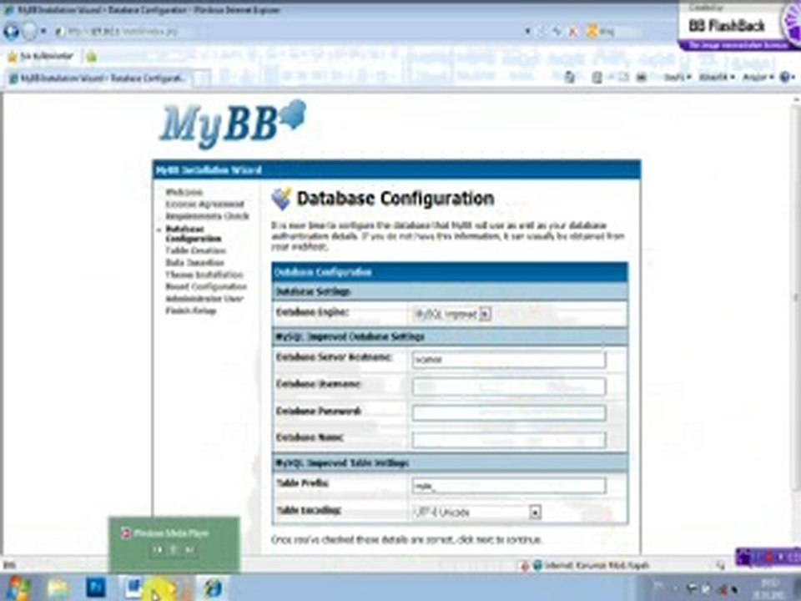Image resolution: width=801 pixels, height=601 pixels.
Task: Click the printer icon in command bar
Action: coord(641,78)
